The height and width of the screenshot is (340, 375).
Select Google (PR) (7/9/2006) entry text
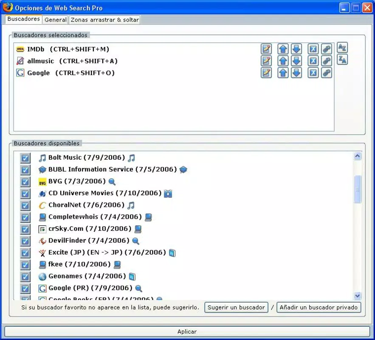click(x=90, y=288)
